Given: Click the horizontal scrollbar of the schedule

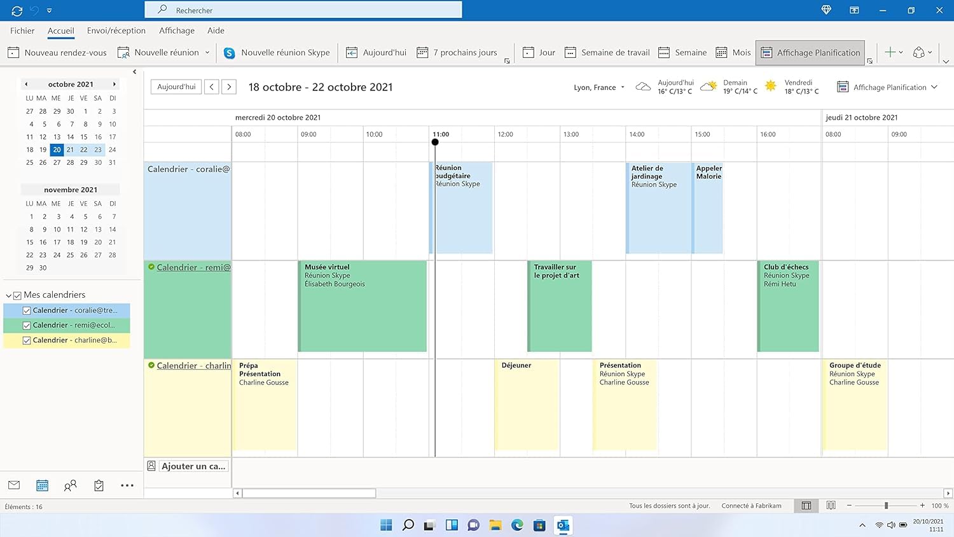Looking at the screenshot, I should point(309,493).
